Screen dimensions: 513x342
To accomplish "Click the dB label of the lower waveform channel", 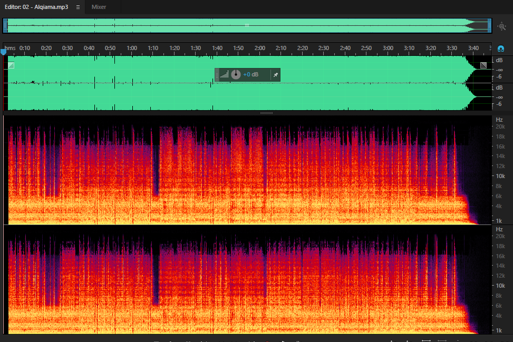I will point(499,87).
